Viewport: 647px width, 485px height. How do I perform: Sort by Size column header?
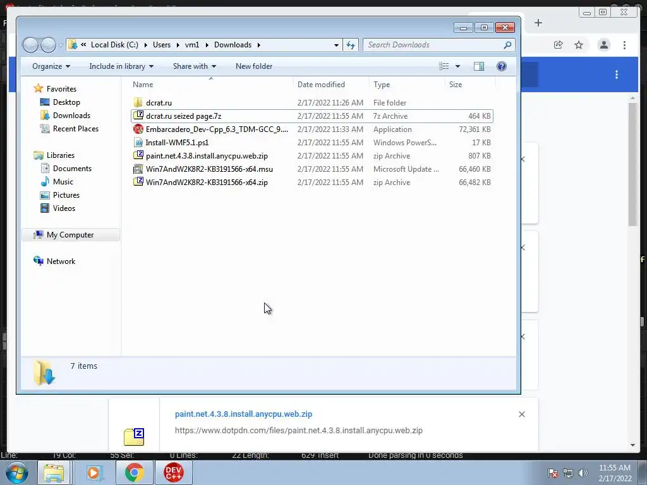tap(456, 85)
